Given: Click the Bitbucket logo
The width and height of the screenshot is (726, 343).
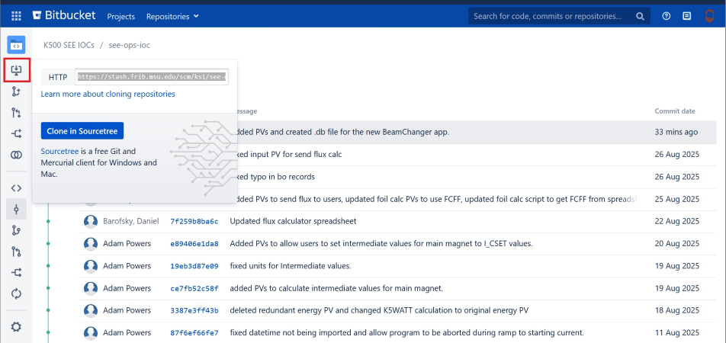Looking at the screenshot, I should pos(64,16).
